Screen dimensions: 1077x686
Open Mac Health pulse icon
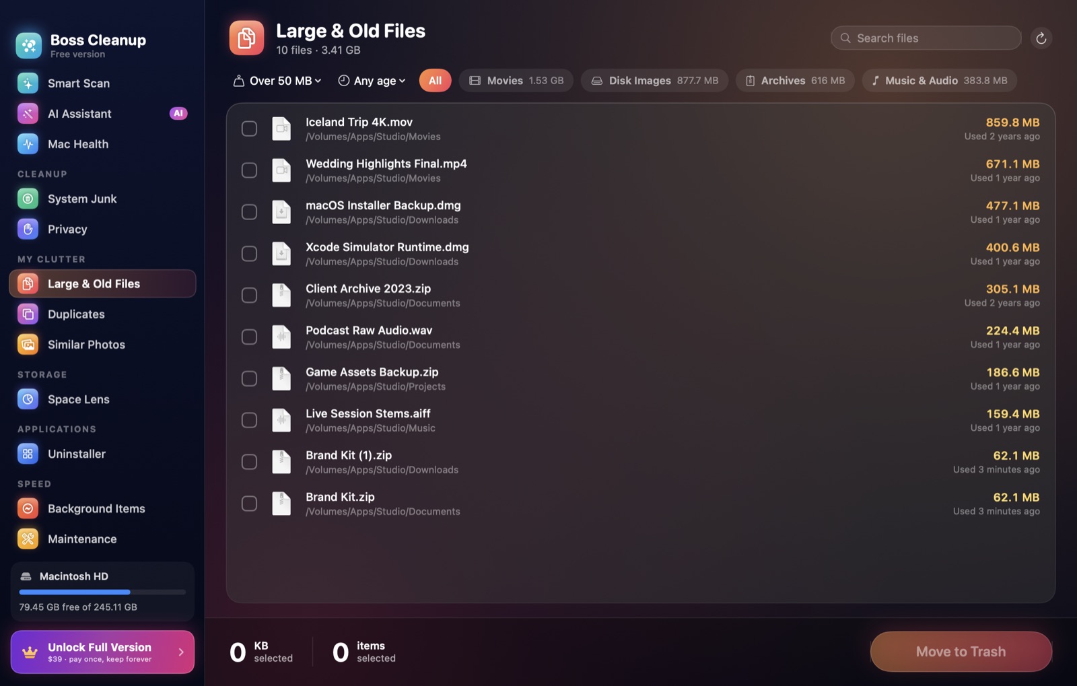28,143
